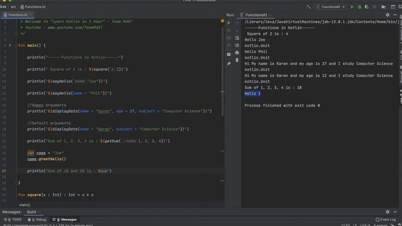Pin the Run tab with the pin icon
The width and height of the screenshot is (402, 226).
tap(229, 63)
